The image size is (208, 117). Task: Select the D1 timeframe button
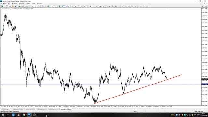click(141, 6)
